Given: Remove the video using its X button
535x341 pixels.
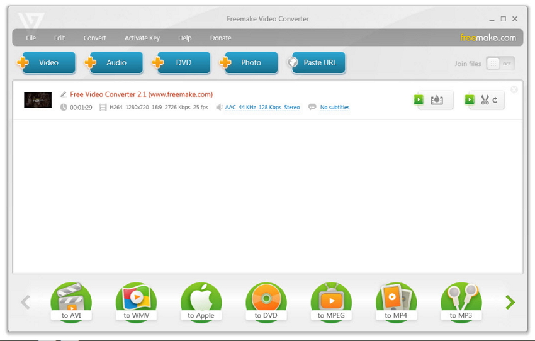Looking at the screenshot, I should pos(514,90).
